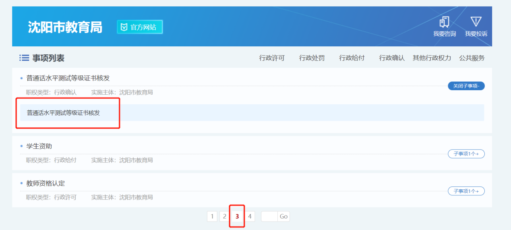511x230 pixels.
Task: Switch to the 公共服务 tab
Action: [x=472, y=58]
